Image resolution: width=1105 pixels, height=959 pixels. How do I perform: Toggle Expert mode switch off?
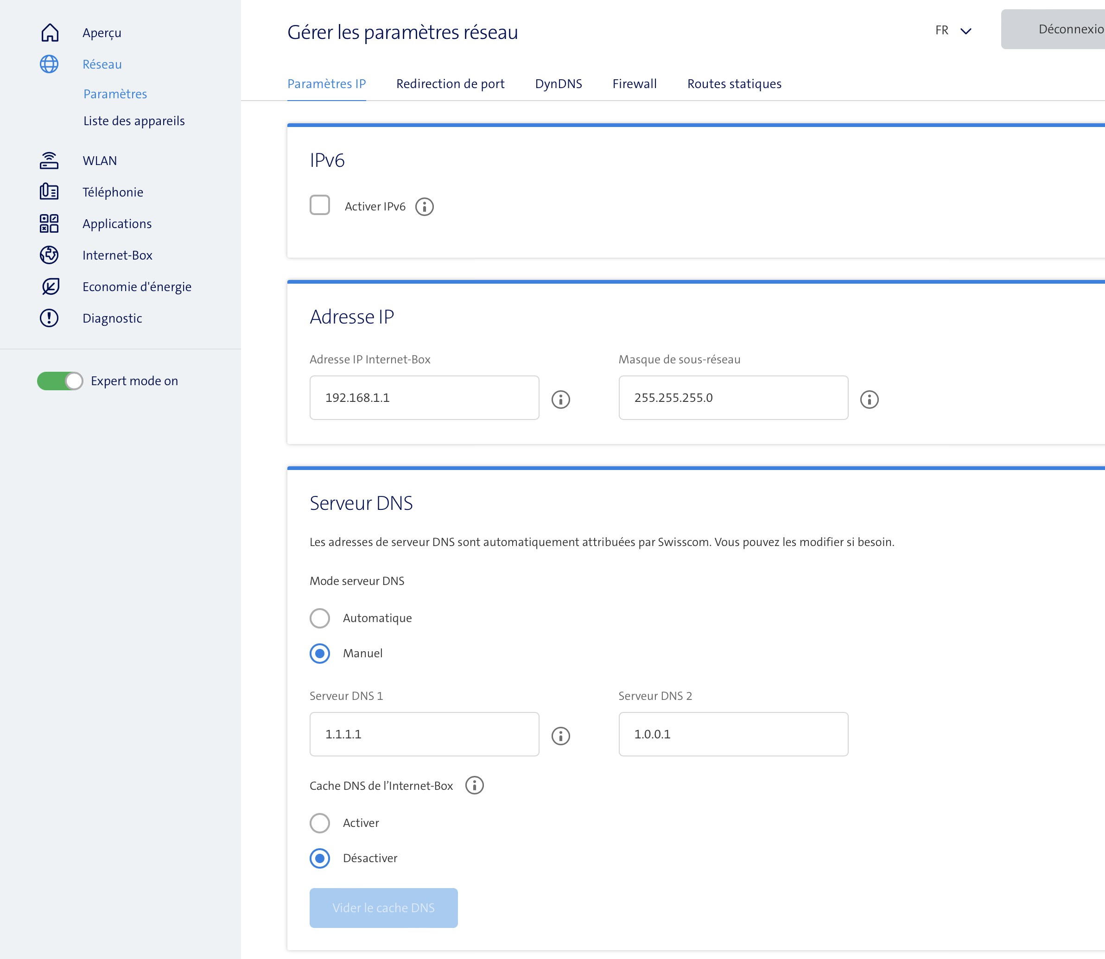click(x=60, y=381)
